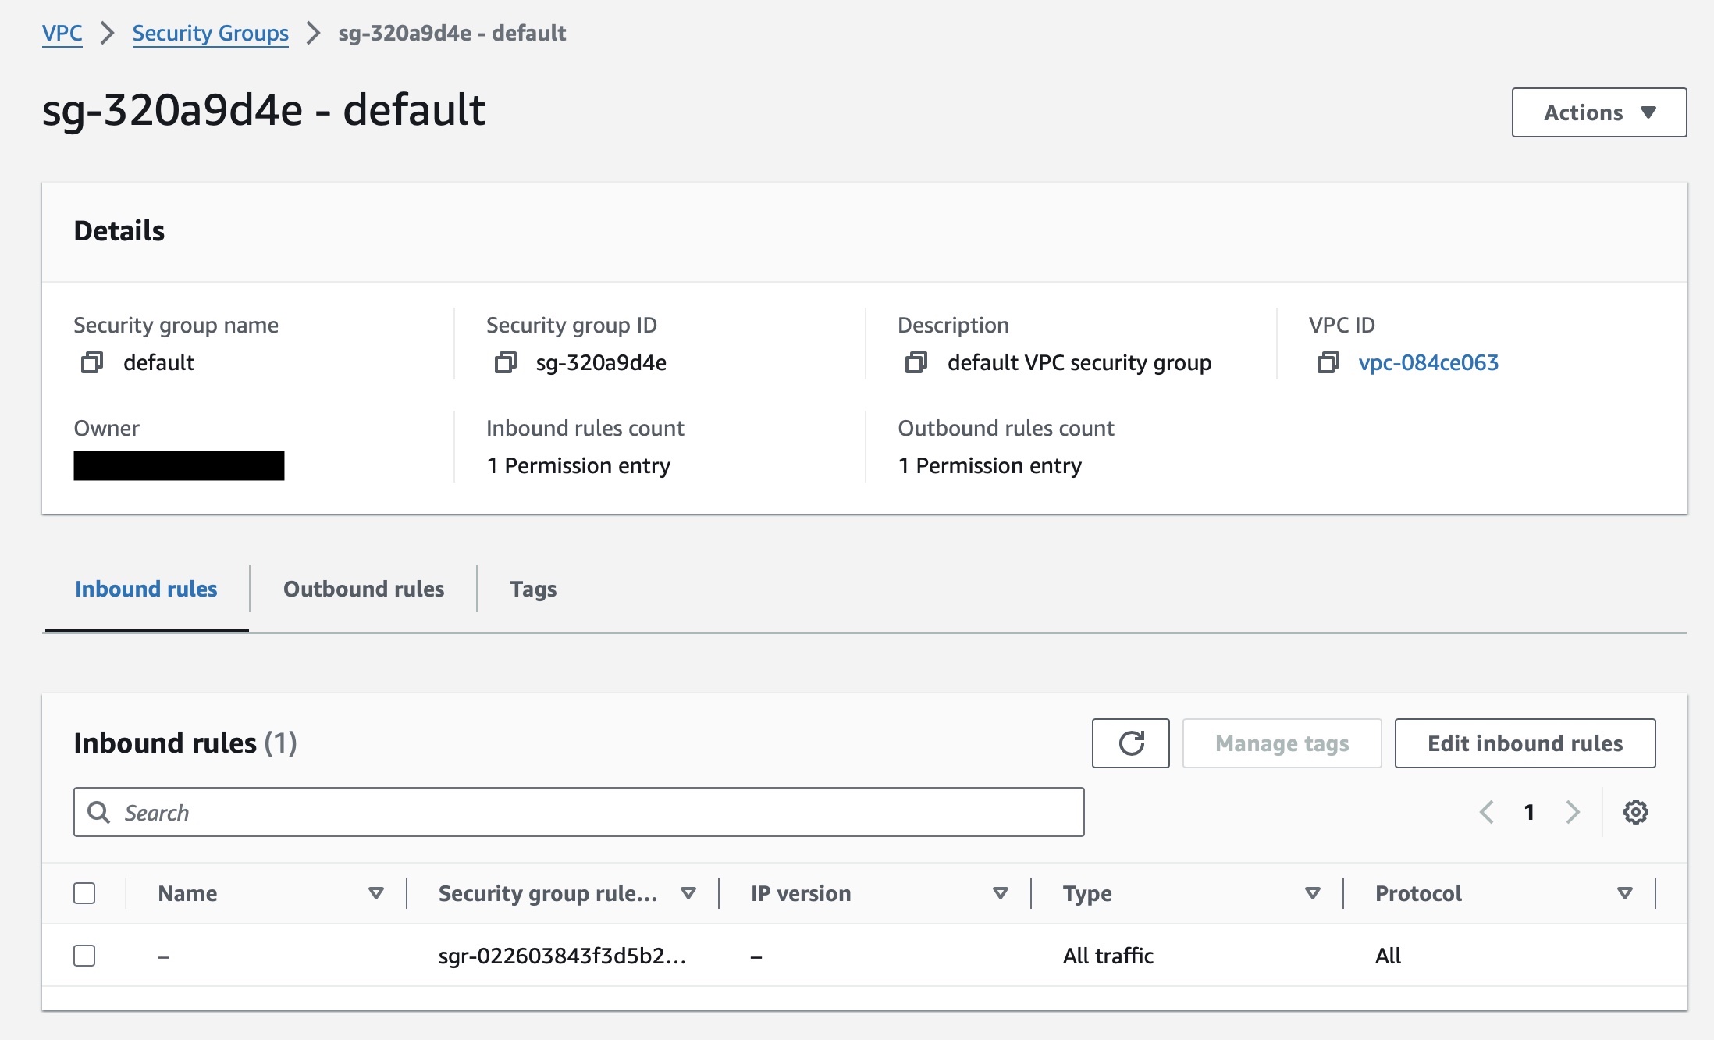The width and height of the screenshot is (1714, 1040).
Task: Switch to Tags tab
Action: (533, 589)
